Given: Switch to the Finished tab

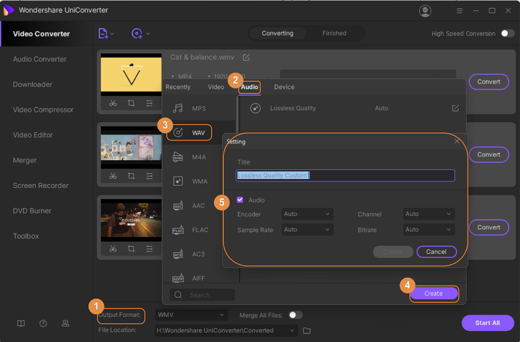Looking at the screenshot, I should 334,34.
